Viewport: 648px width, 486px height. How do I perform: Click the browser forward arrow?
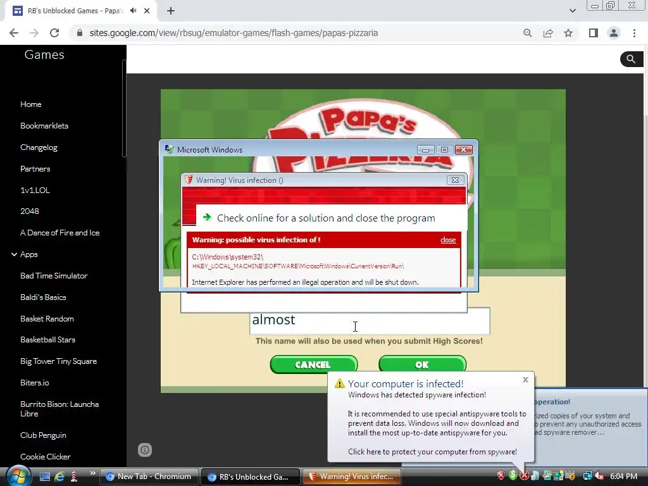pyautogui.click(x=34, y=33)
